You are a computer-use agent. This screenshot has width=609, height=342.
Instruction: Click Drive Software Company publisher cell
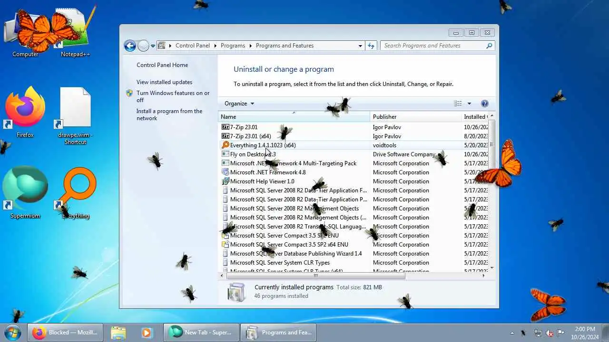pyautogui.click(x=404, y=154)
